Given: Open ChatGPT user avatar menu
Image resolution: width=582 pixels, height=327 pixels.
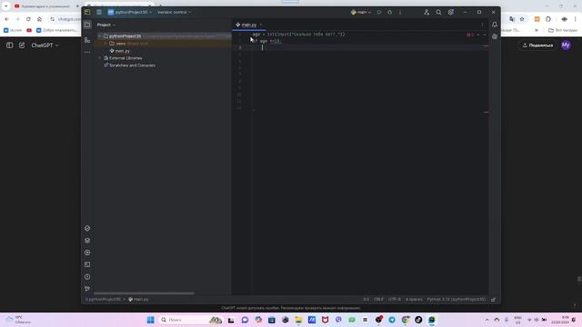Looking at the screenshot, I should (x=566, y=45).
